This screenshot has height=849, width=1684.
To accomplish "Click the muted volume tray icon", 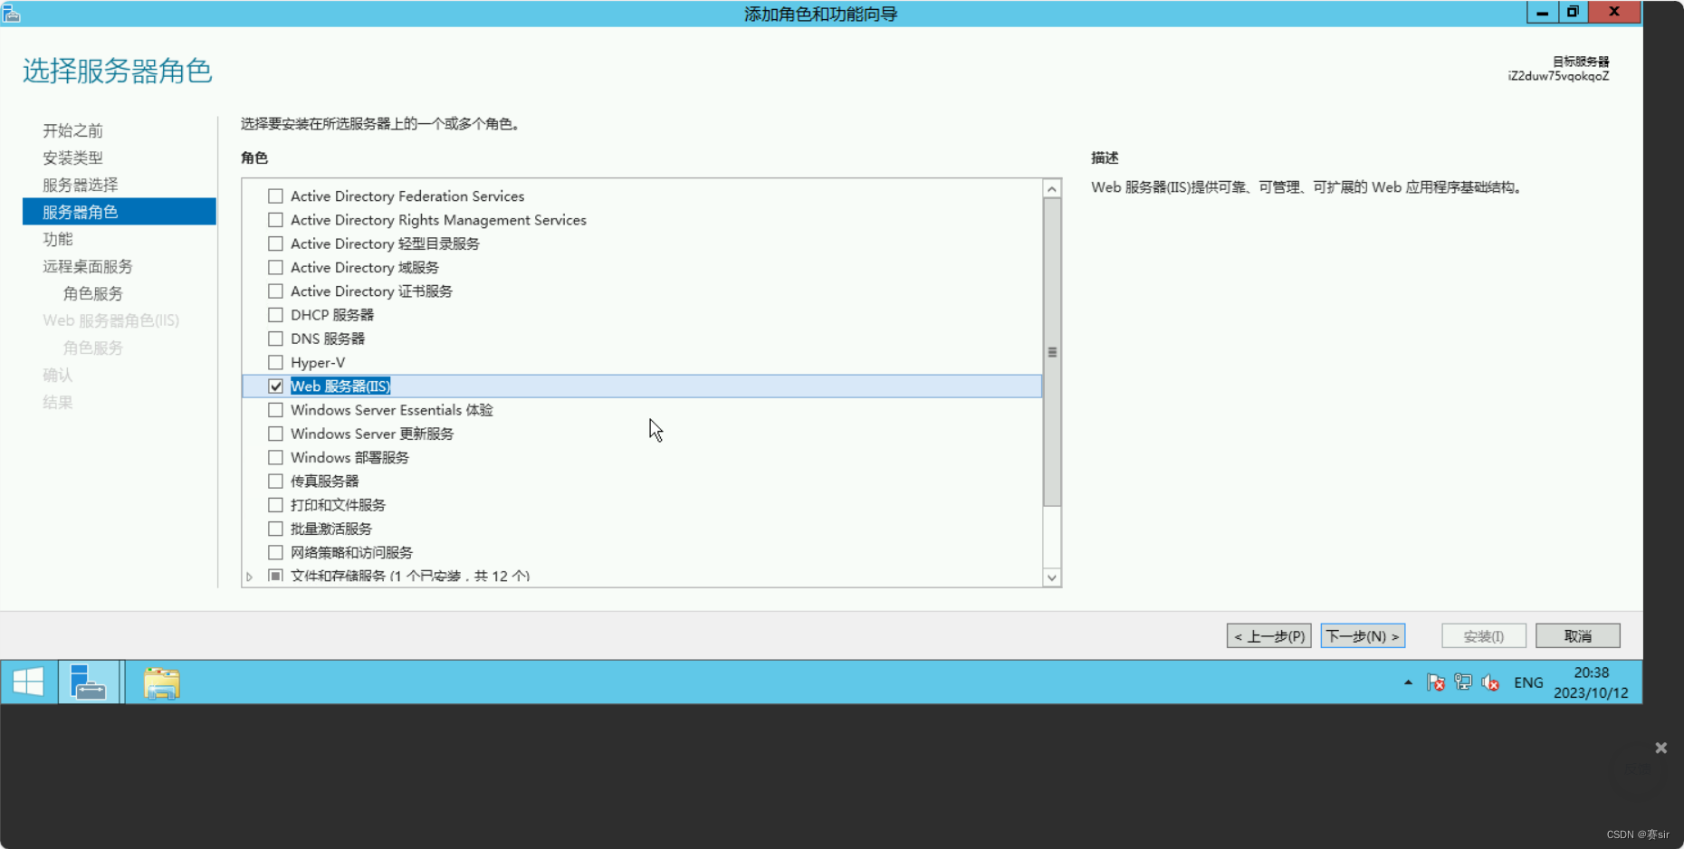I will pyautogui.click(x=1490, y=682).
